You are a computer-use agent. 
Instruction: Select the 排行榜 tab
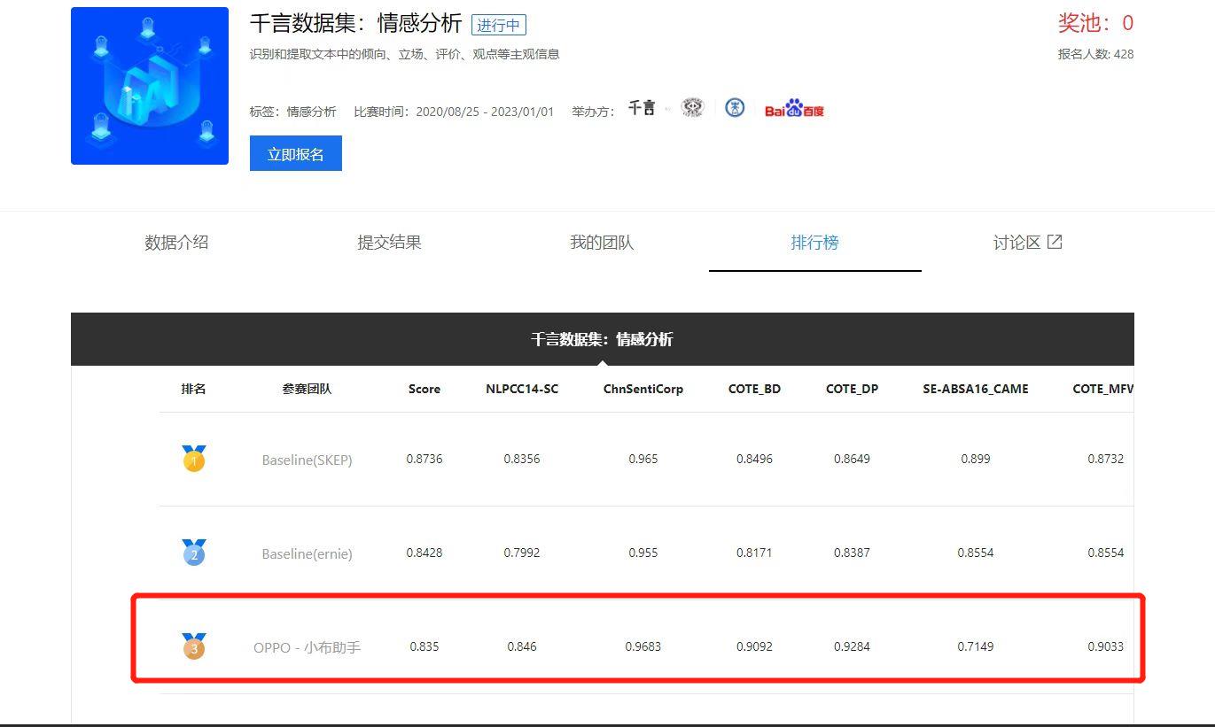(814, 243)
